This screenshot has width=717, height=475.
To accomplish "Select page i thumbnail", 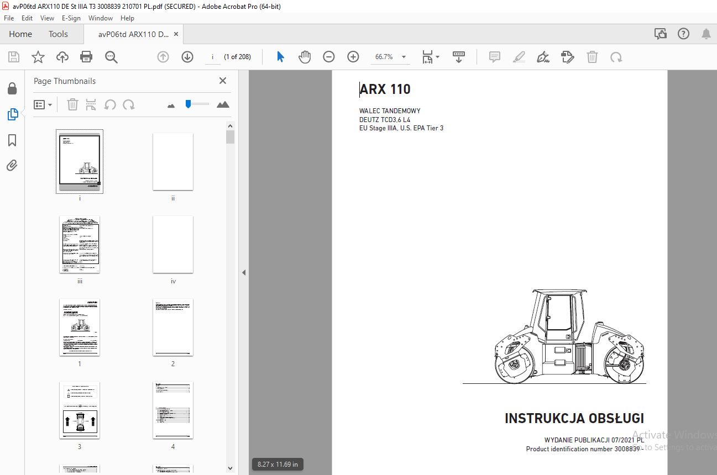I will coord(80,161).
